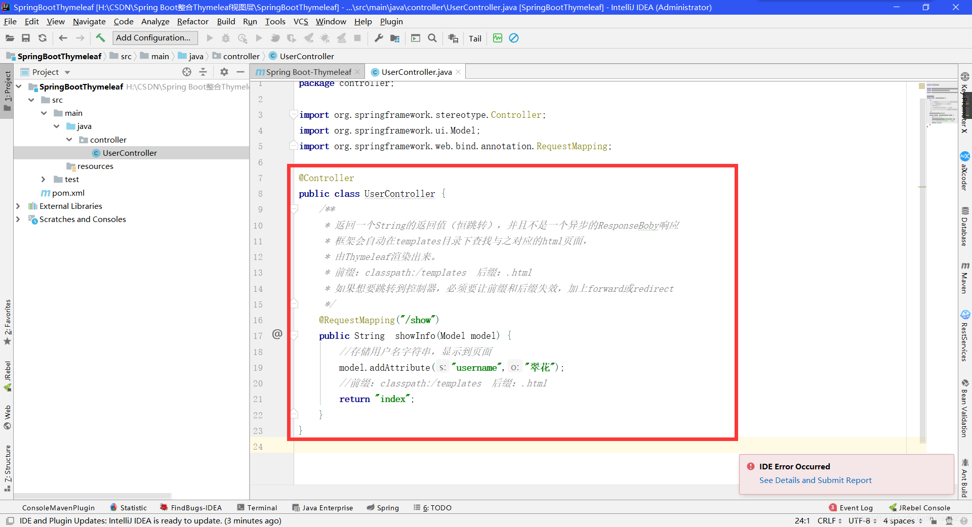Open the Event Log
This screenshot has height=527, width=972.
pyautogui.click(x=851, y=508)
